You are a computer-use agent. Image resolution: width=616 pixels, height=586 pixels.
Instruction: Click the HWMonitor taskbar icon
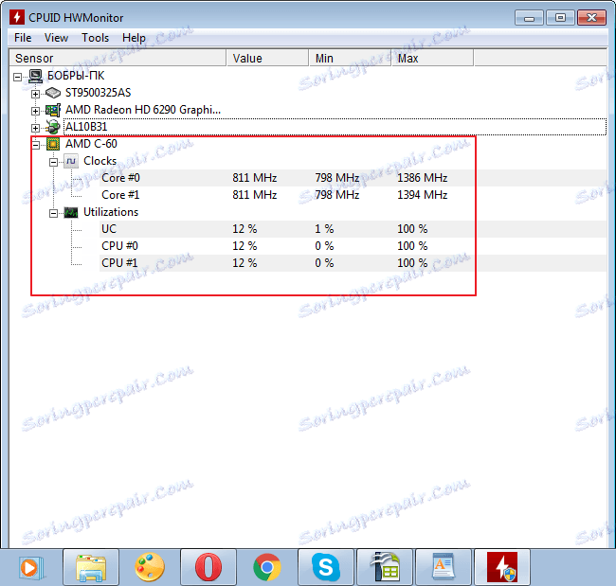(502, 568)
